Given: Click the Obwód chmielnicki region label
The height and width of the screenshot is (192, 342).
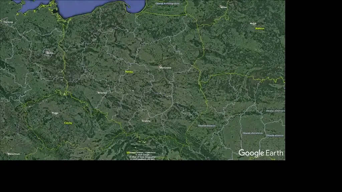Looking at the screenshot, I should coord(253,133).
